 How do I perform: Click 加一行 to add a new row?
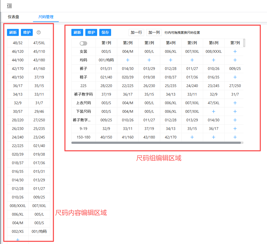pyautogui.click(x=136, y=32)
